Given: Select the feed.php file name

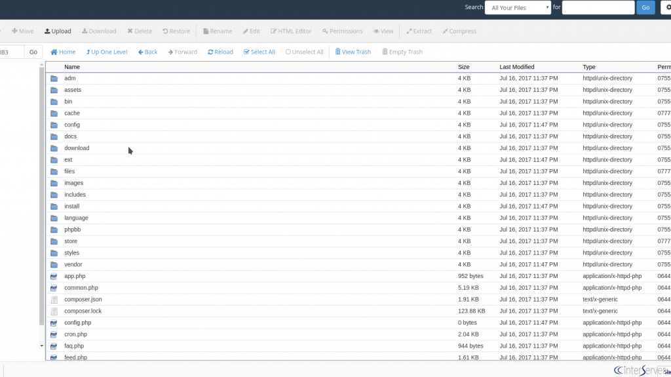Looking at the screenshot, I should point(76,357).
